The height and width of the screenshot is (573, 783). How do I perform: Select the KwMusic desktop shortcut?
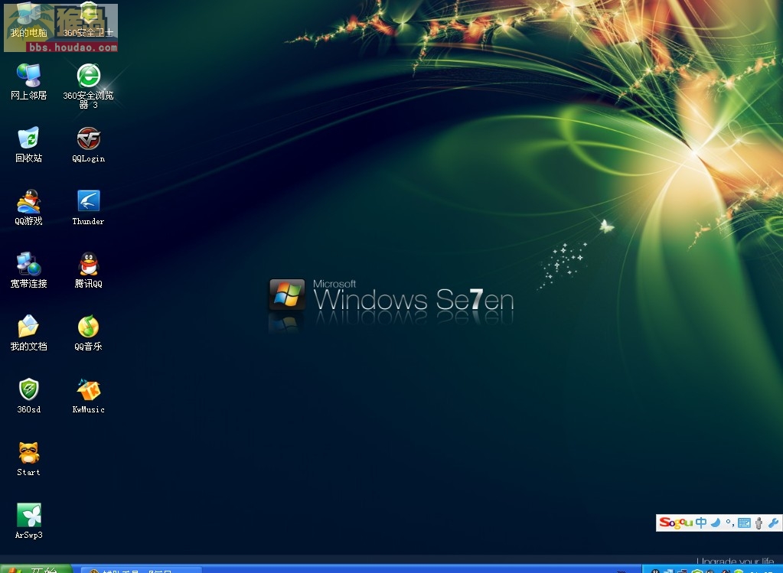click(88, 396)
